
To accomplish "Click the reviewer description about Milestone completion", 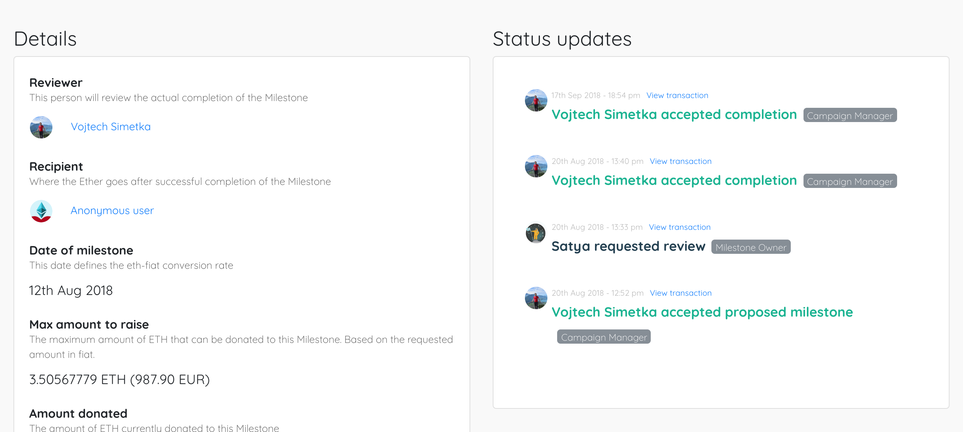I will pos(168,98).
